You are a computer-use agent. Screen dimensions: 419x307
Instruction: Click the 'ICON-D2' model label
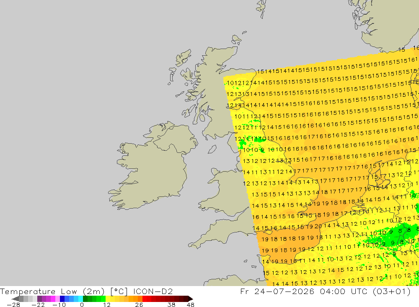click(153, 291)
